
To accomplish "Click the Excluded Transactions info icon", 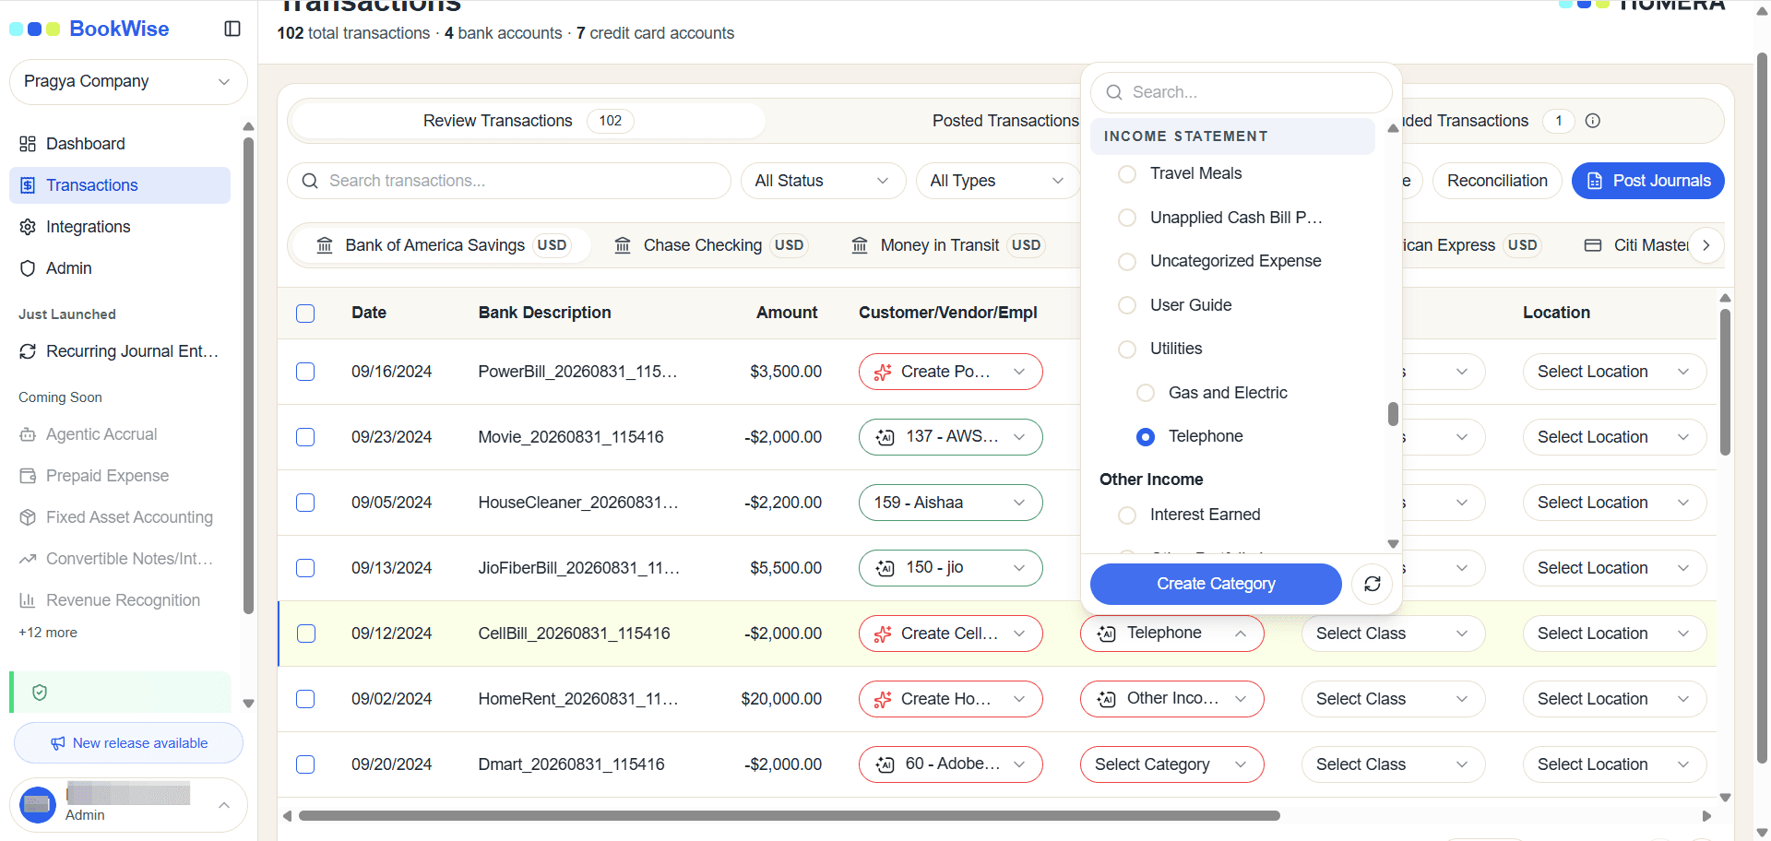I will (1593, 121).
